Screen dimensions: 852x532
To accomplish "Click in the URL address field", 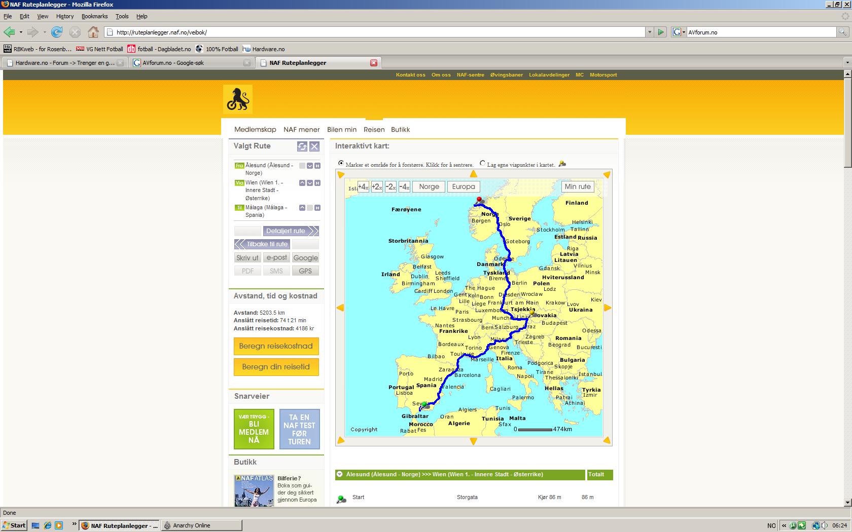I will tap(375, 32).
